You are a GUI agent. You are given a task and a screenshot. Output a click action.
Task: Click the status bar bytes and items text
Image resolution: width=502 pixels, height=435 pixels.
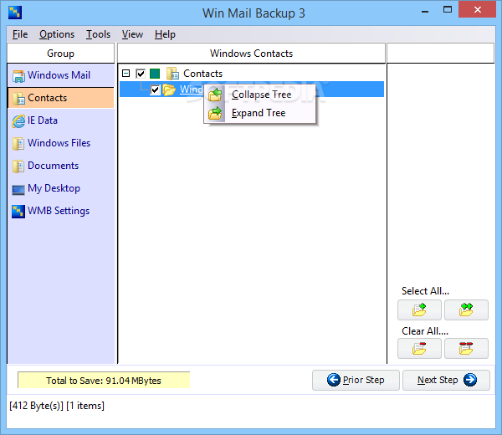[57, 406]
